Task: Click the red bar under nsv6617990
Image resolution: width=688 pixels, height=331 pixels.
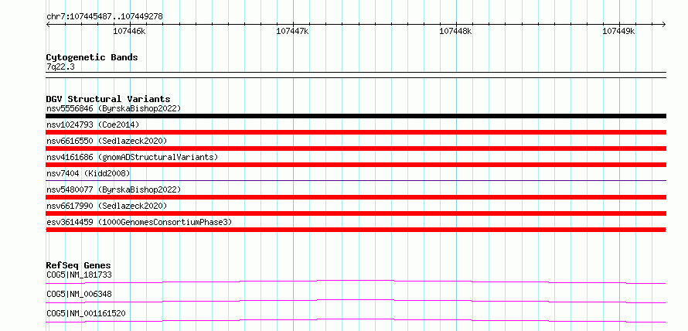Action: coord(356,213)
